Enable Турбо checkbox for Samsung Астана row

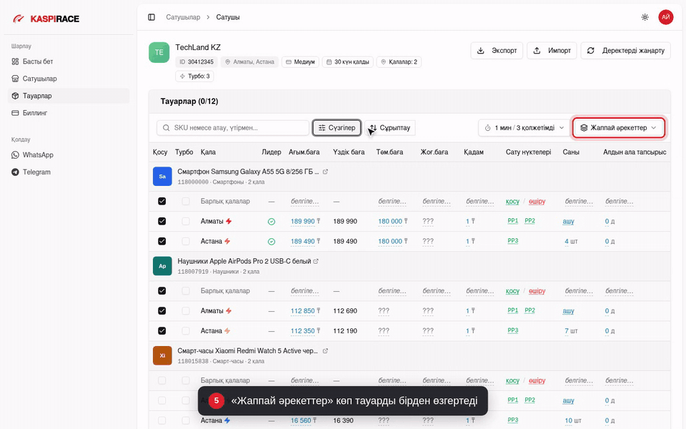(x=186, y=241)
